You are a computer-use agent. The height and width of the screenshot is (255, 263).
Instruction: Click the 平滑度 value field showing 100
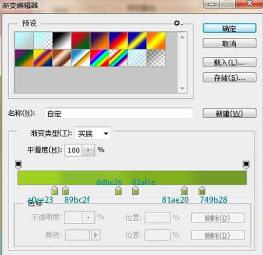73,150
